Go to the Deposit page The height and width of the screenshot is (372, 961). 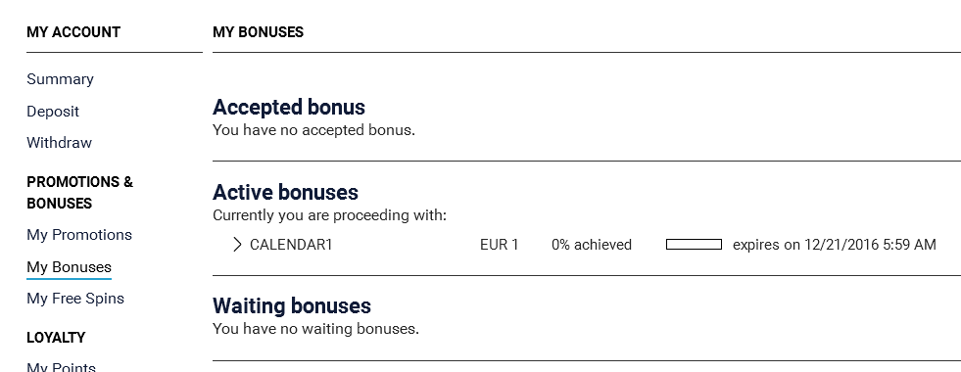(53, 112)
